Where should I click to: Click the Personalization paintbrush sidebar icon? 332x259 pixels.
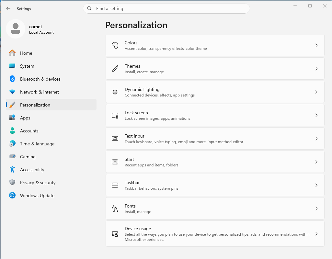pyautogui.click(x=12, y=105)
